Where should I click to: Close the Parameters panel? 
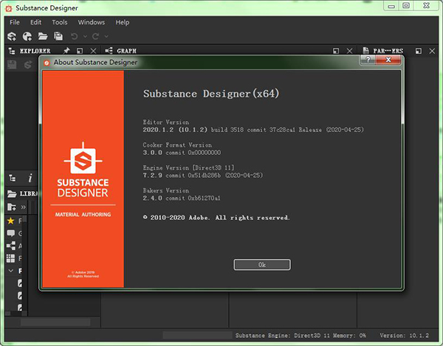(432, 51)
